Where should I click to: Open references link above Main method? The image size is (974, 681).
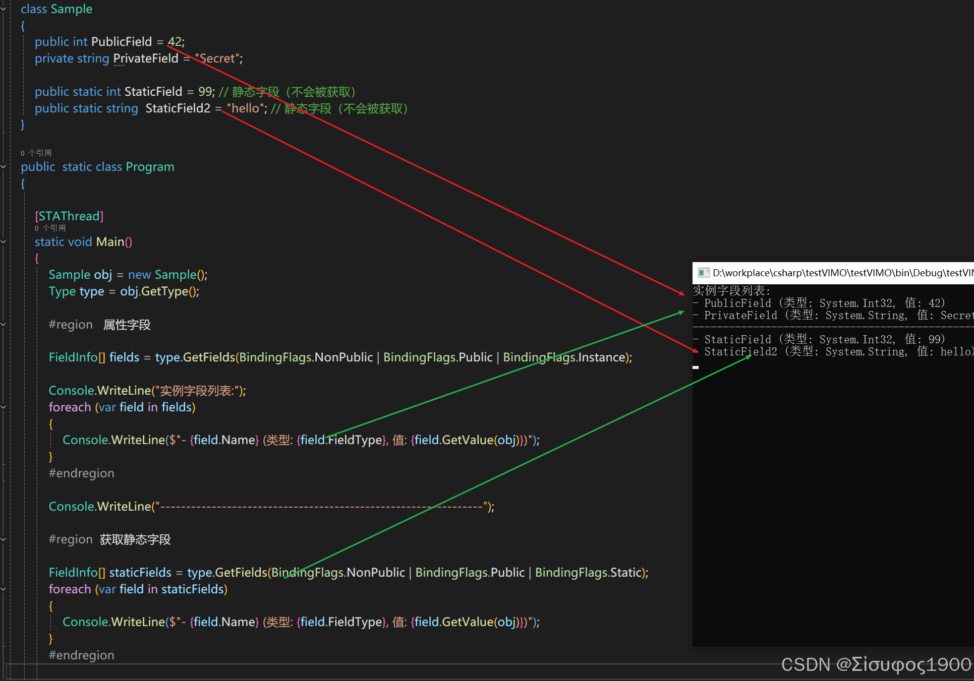pyautogui.click(x=50, y=228)
